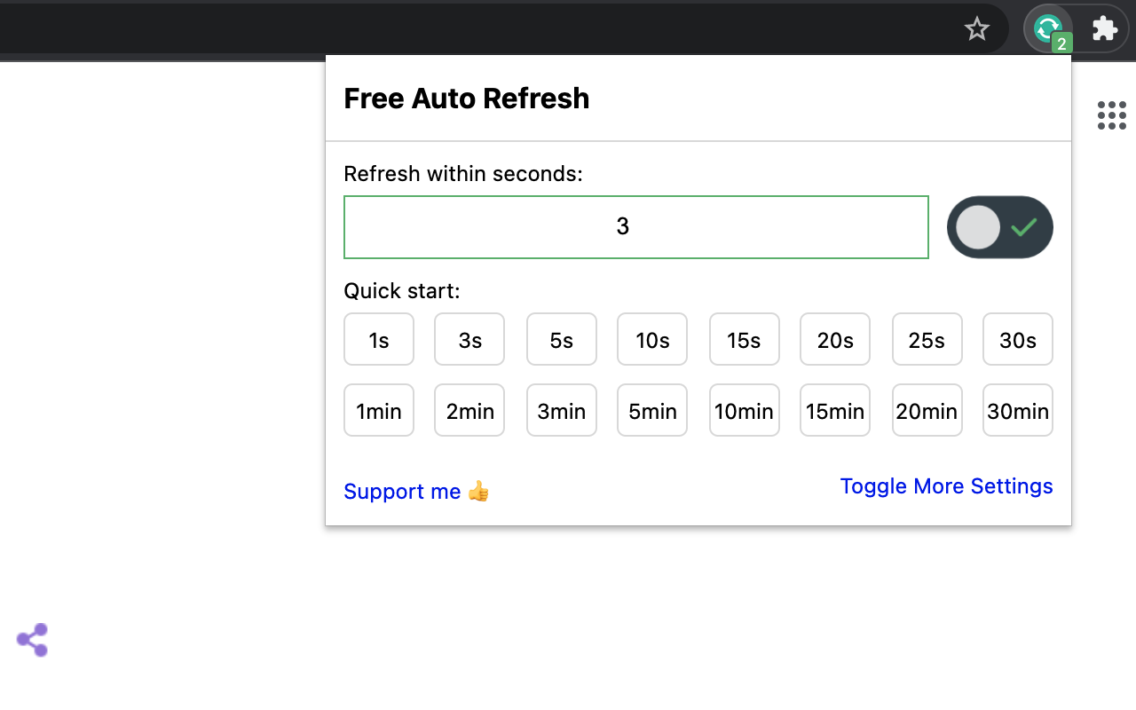Click the refresh seconds input field
This screenshot has width=1136, height=710.
click(x=635, y=227)
